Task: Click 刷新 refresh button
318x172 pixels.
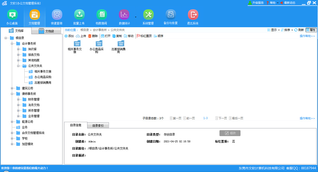Action: coord(299,30)
